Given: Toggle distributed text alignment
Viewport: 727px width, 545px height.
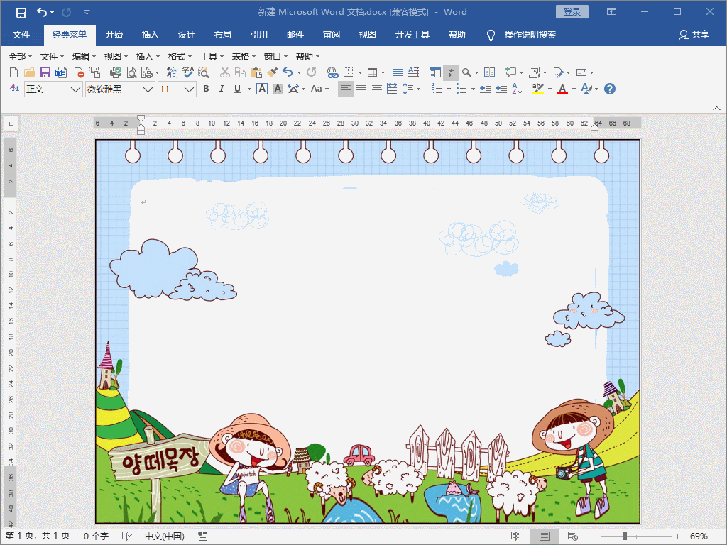Looking at the screenshot, I should (x=392, y=89).
